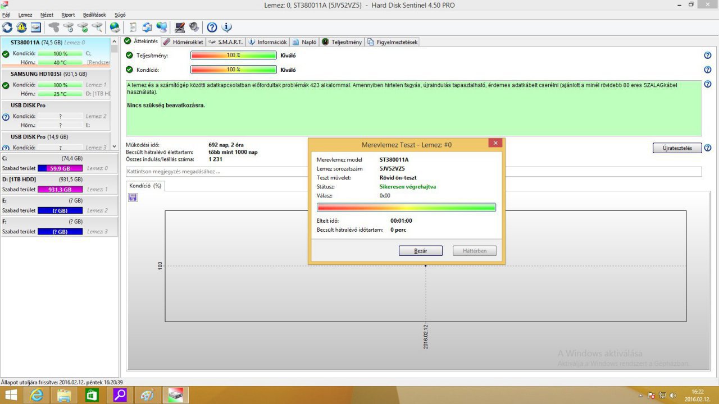Switch to the Figyelmeztetések tab

coord(393,42)
